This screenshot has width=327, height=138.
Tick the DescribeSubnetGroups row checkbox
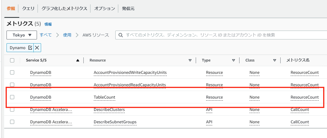[12, 122]
